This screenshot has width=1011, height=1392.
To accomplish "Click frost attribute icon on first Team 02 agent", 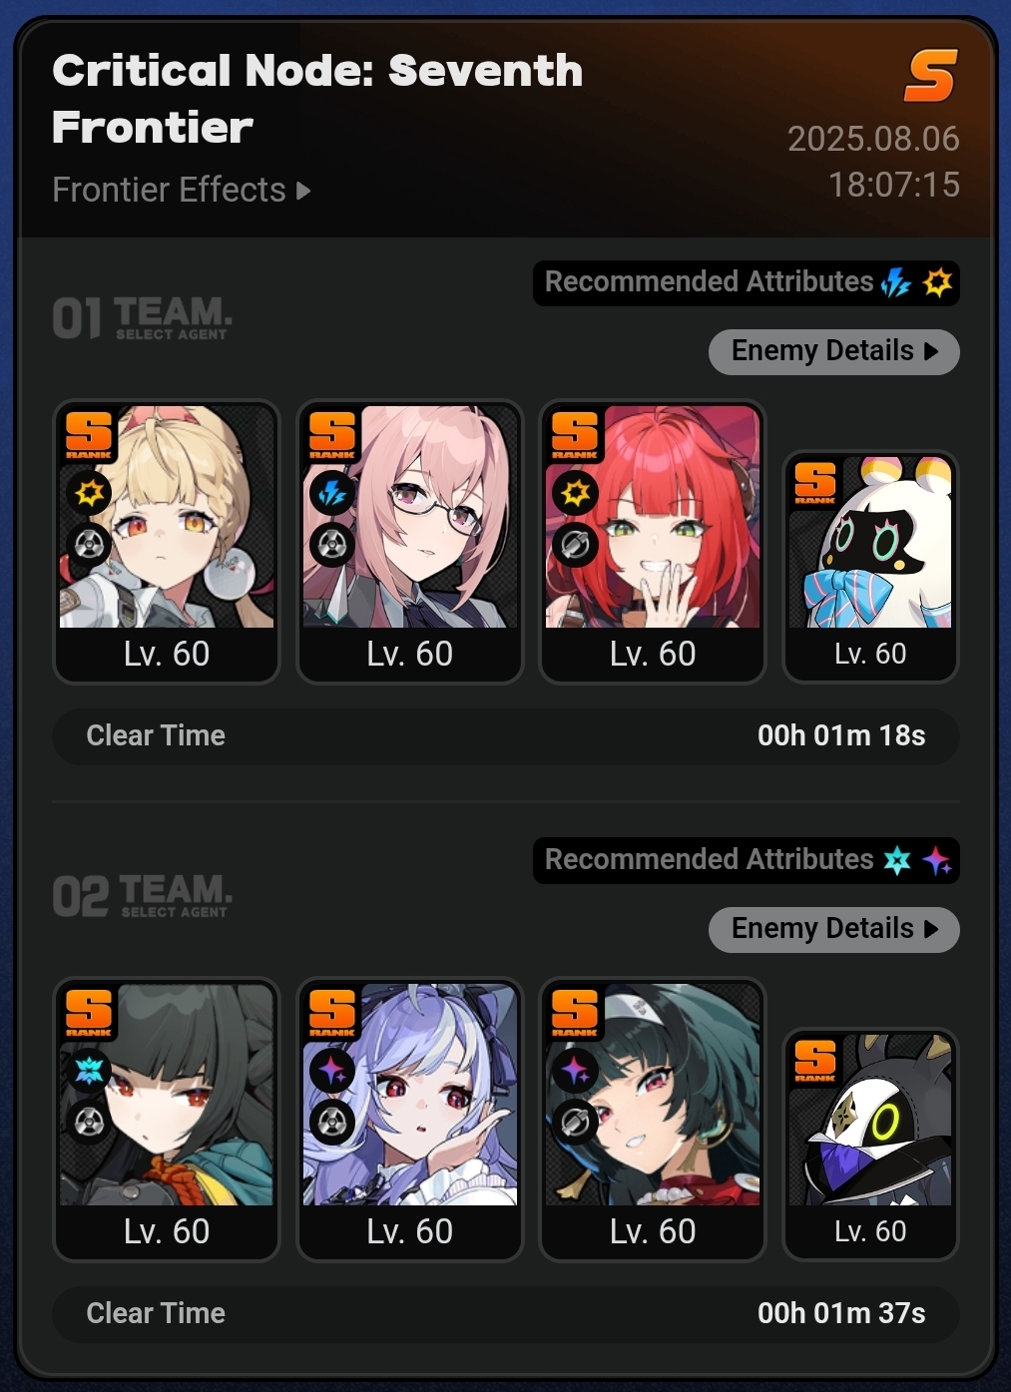I will [90, 1071].
